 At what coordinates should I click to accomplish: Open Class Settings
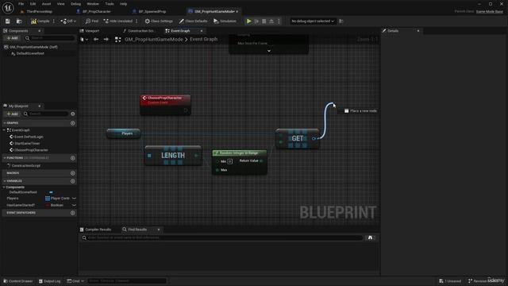159,21
